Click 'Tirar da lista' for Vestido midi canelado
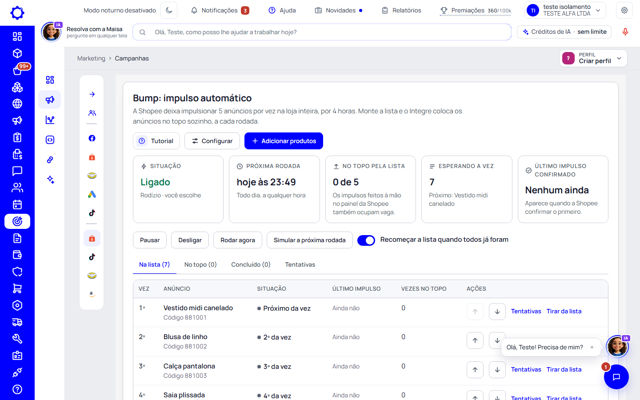Screen dimensions: 640x400 pos(564,312)
